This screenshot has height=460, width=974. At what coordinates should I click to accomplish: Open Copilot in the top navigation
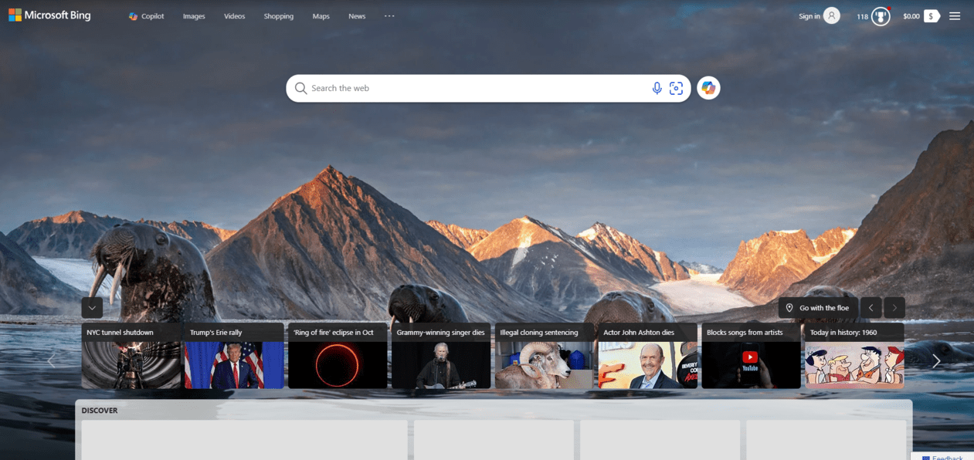[x=147, y=16]
